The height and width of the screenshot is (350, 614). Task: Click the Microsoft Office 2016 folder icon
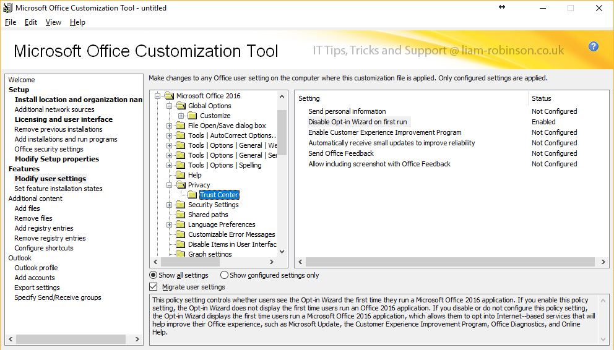pos(169,96)
